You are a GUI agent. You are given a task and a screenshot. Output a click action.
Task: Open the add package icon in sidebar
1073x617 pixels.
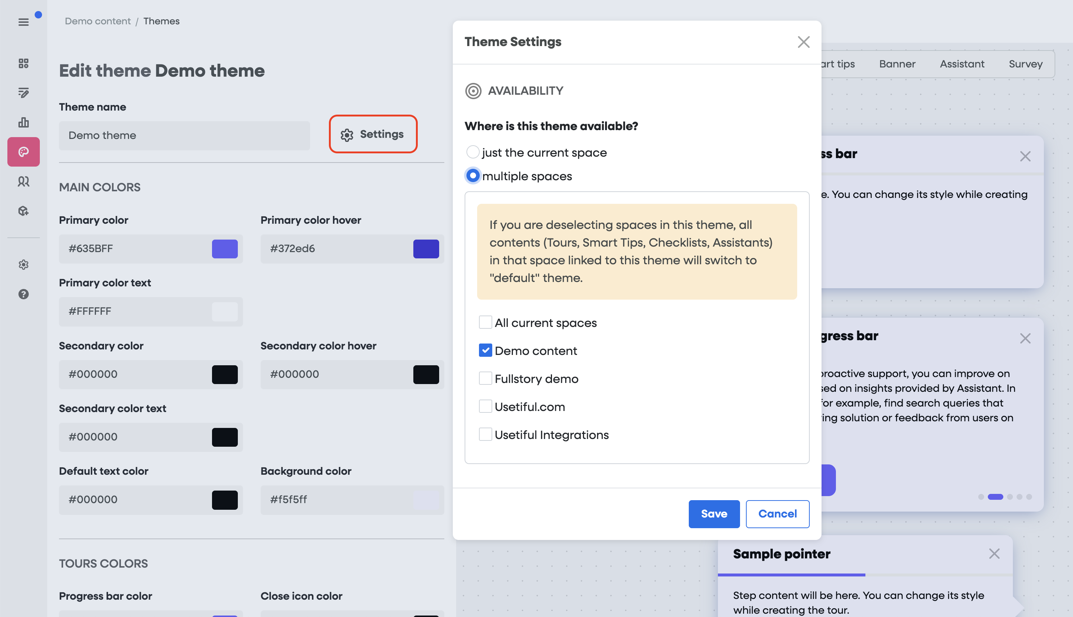click(23, 211)
